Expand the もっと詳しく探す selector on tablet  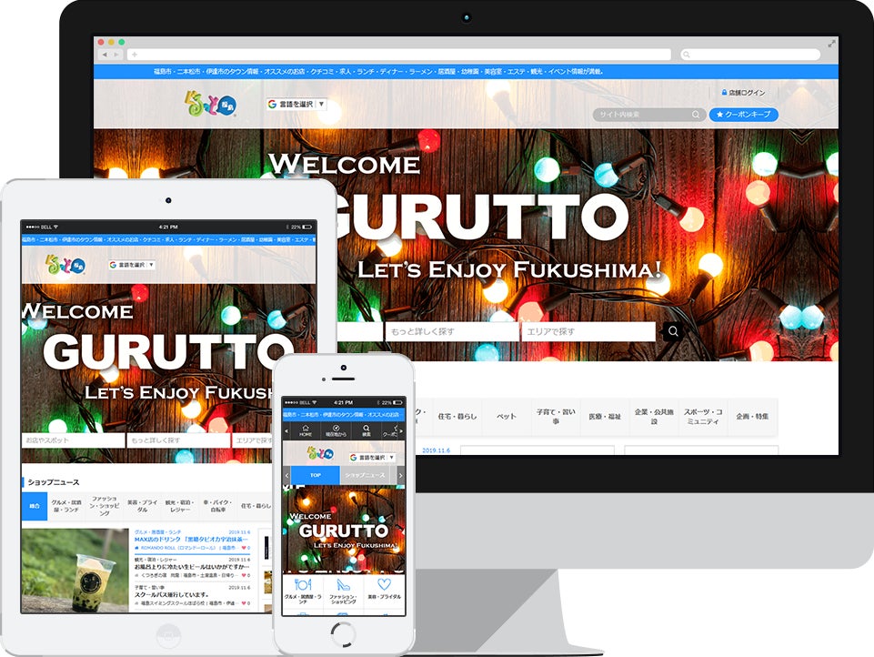click(177, 440)
